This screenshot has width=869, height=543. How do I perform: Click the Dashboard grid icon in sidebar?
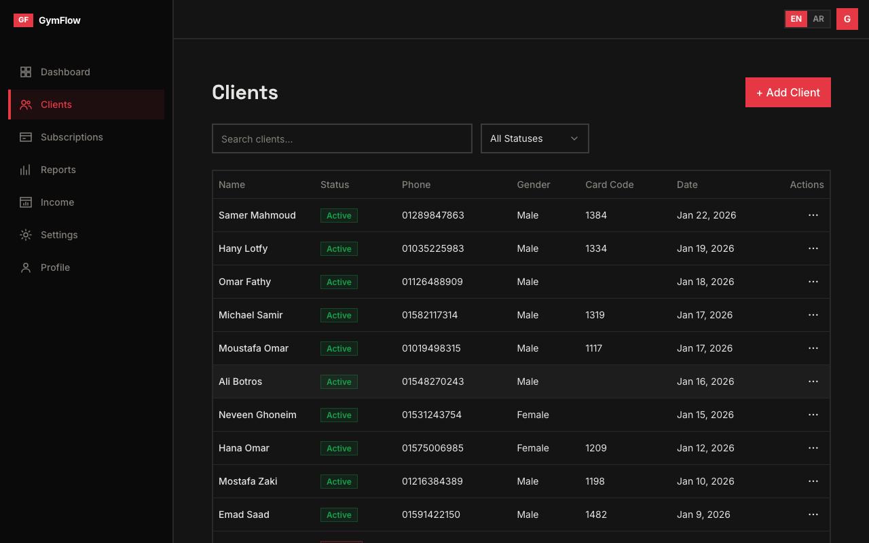pyautogui.click(x=26, y=72)
